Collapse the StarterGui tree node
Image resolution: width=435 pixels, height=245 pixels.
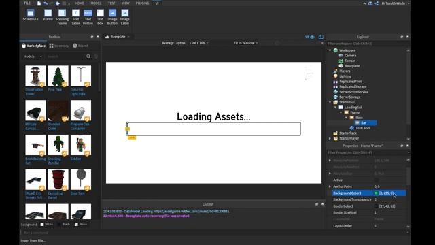click(330, 102)
